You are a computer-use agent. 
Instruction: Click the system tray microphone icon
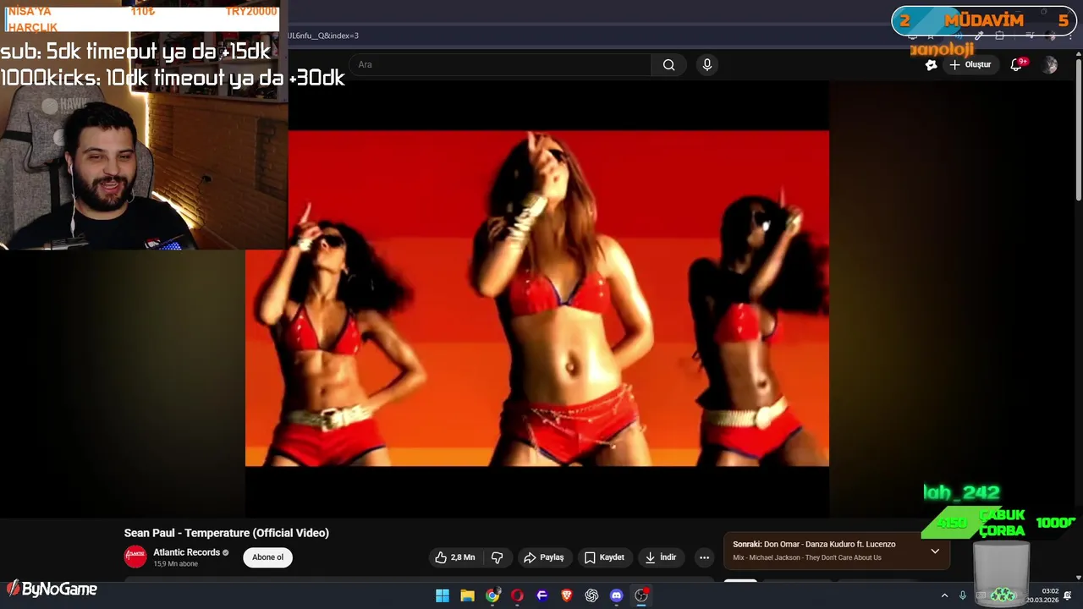[x=963, y=595]
